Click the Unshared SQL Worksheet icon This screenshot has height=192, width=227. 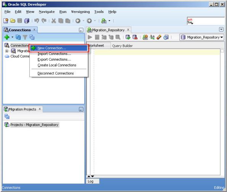tap(145, 37)
